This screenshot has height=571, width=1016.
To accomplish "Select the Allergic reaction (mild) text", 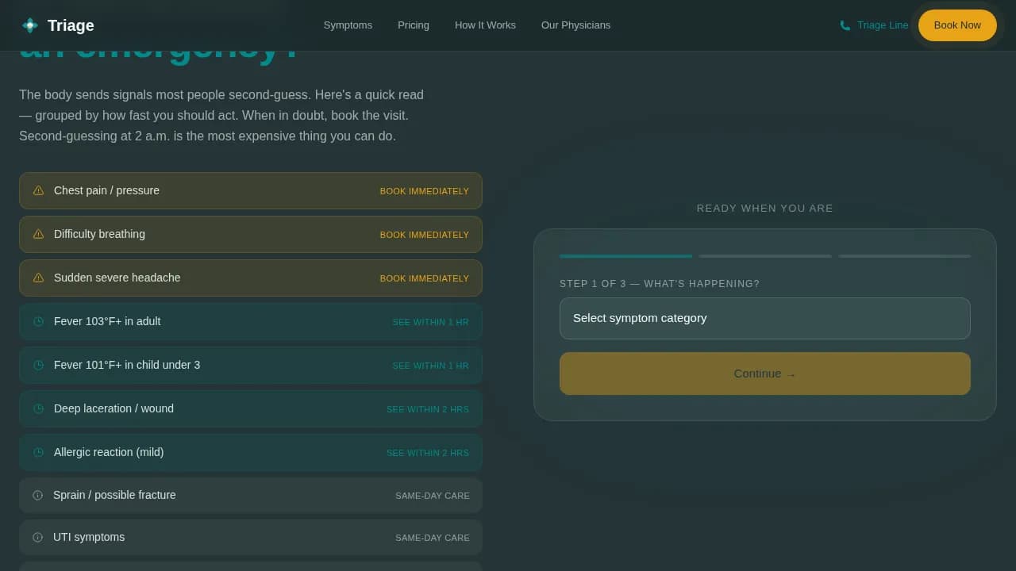I will pyautogui.click(x=109, y=452).
